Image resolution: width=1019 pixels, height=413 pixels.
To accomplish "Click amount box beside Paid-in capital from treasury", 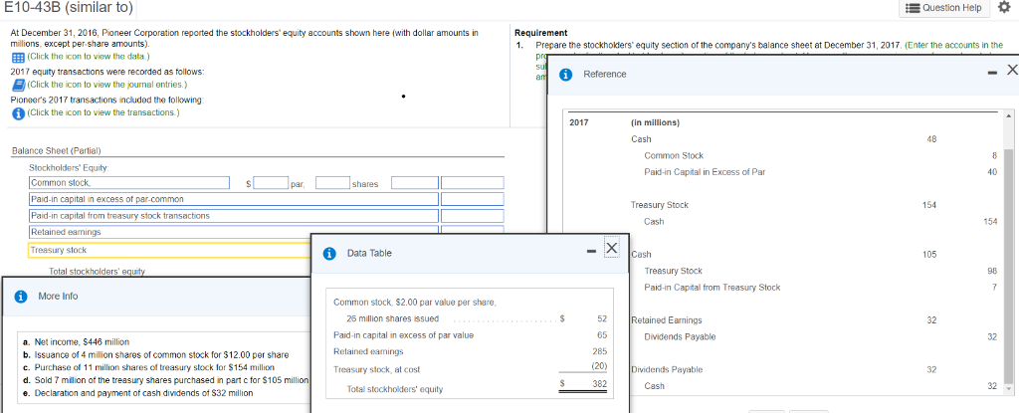I will pos(473,215).
